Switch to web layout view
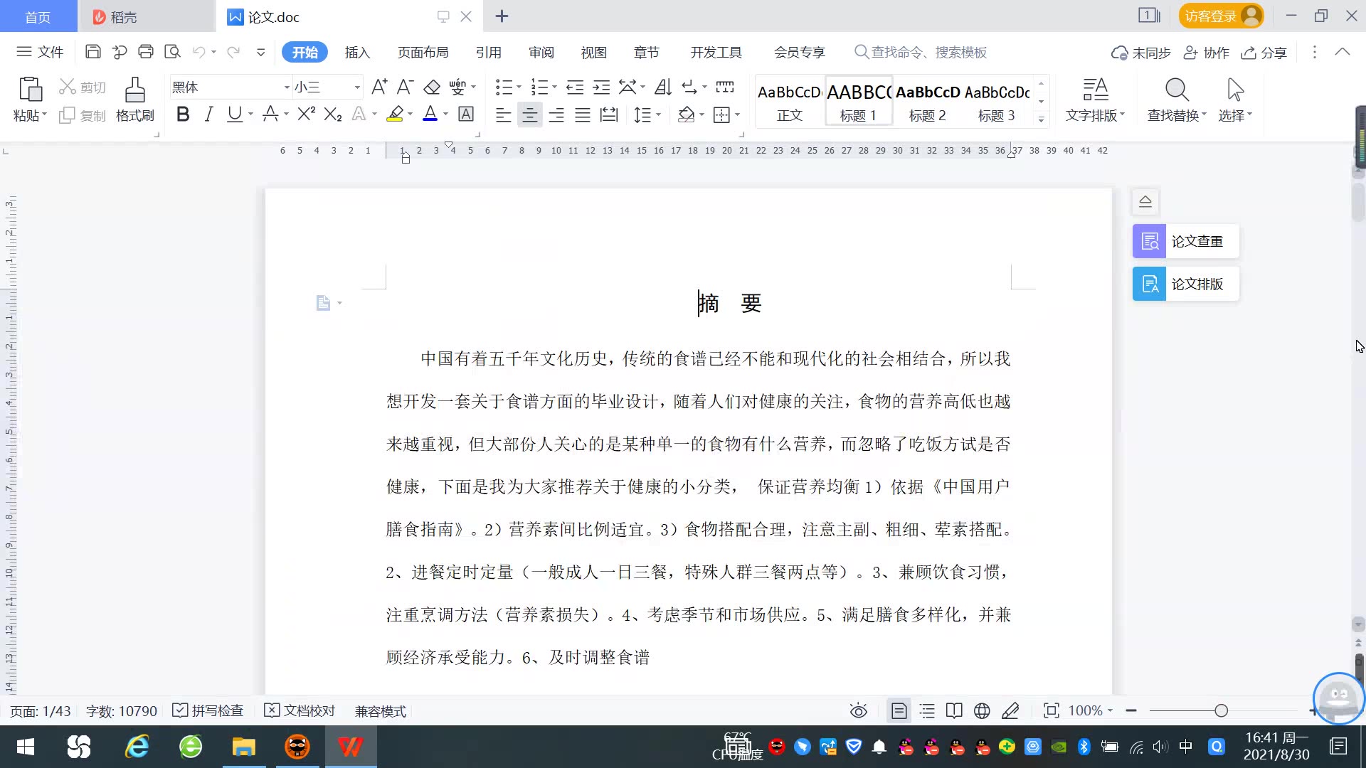This screenshot has height=768, width=1366. 982,710
